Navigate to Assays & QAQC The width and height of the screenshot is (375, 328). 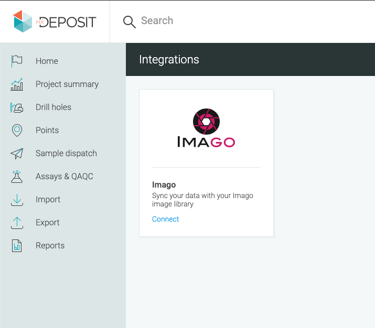pos(65,176)
